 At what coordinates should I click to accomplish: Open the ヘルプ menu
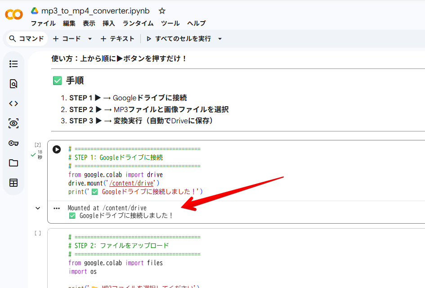[197, 23]
